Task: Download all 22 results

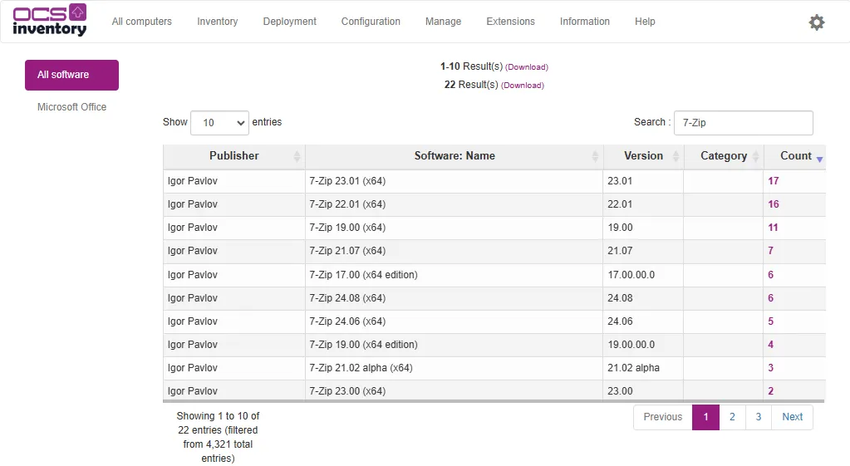Action: pos(522,86)
